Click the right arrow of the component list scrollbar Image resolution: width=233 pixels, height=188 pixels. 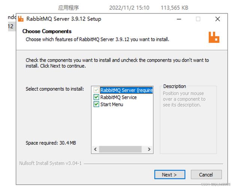click(149, 149)
